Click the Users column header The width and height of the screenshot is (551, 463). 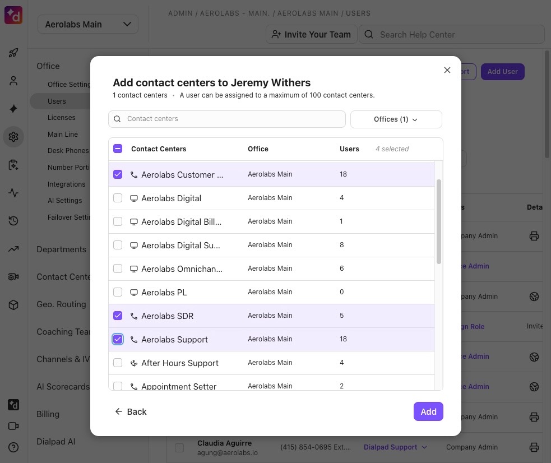tap(349, 149)
